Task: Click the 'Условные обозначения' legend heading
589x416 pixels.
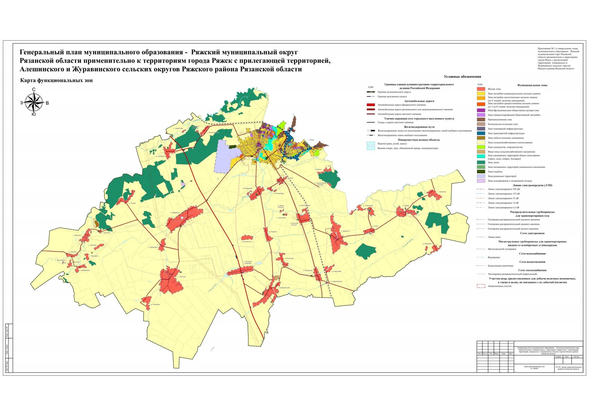Action: click(x=462, y=77)
